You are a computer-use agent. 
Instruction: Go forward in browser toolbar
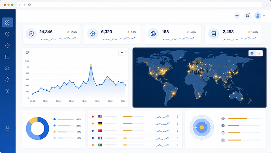pyautogui.click(x=24, y=4)
